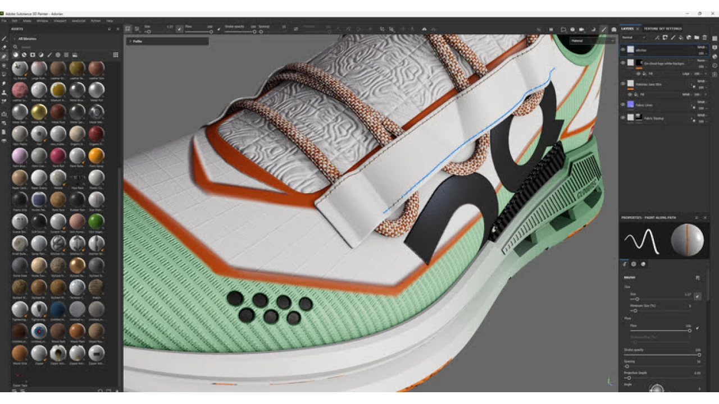The image size is (719, 404).
Task: Open the Edit menu
Action: [x=15, y=21]
